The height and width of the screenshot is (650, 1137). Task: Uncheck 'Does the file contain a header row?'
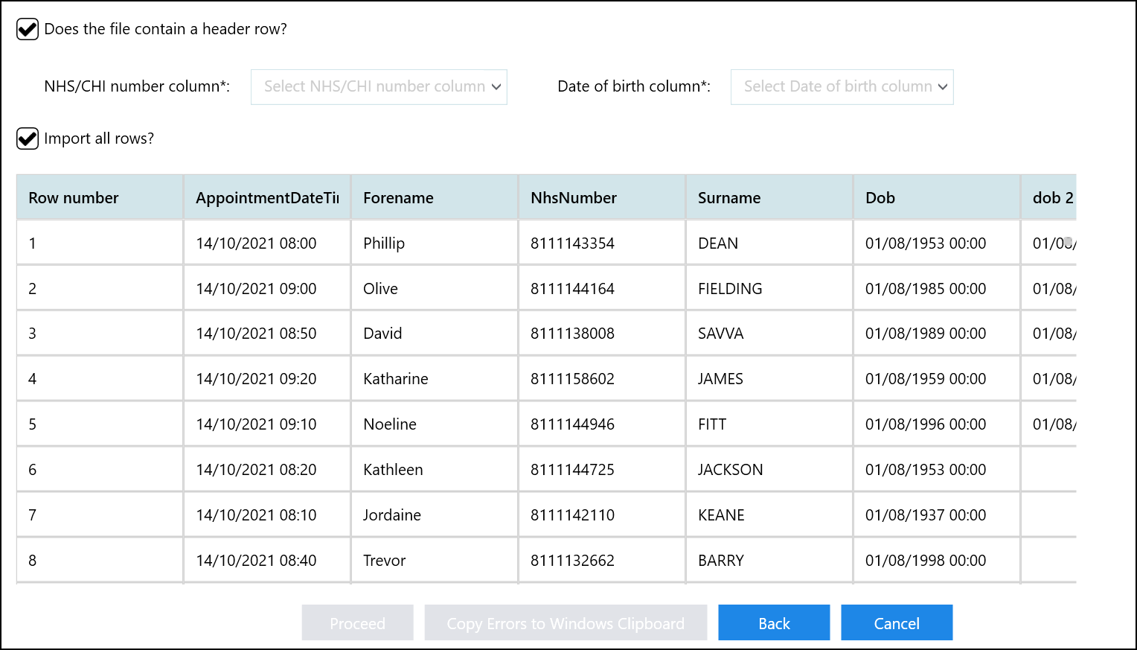tap(28, 30)
